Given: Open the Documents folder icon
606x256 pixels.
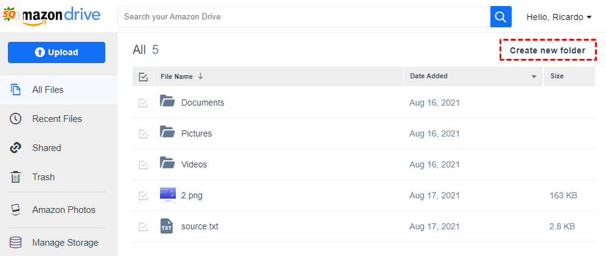Looking at the screenshot, I should tap(167, 101).
